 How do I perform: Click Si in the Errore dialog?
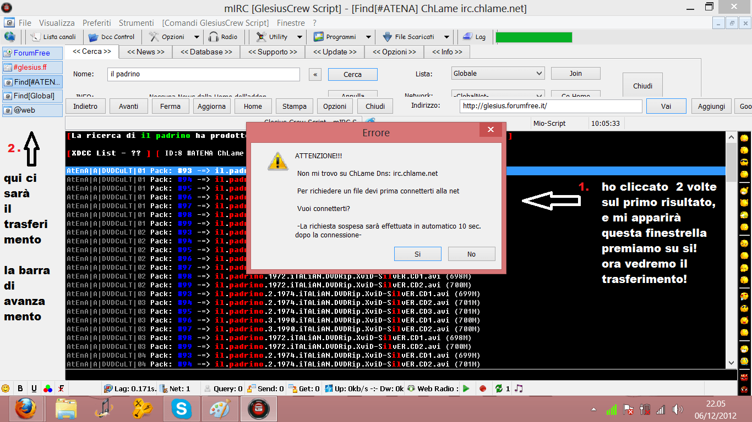click(x=417, y=254)
